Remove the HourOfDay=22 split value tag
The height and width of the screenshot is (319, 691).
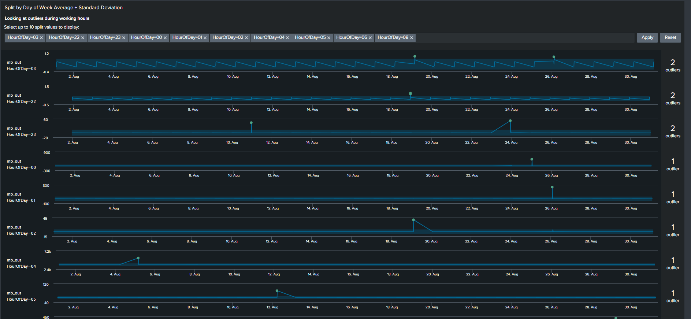[83, 38]
